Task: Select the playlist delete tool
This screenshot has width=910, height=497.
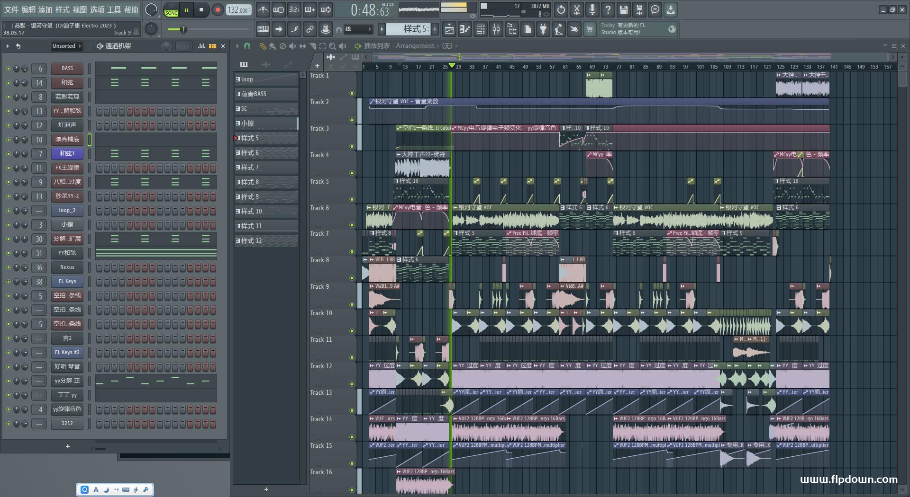Action: coord(282,46)
